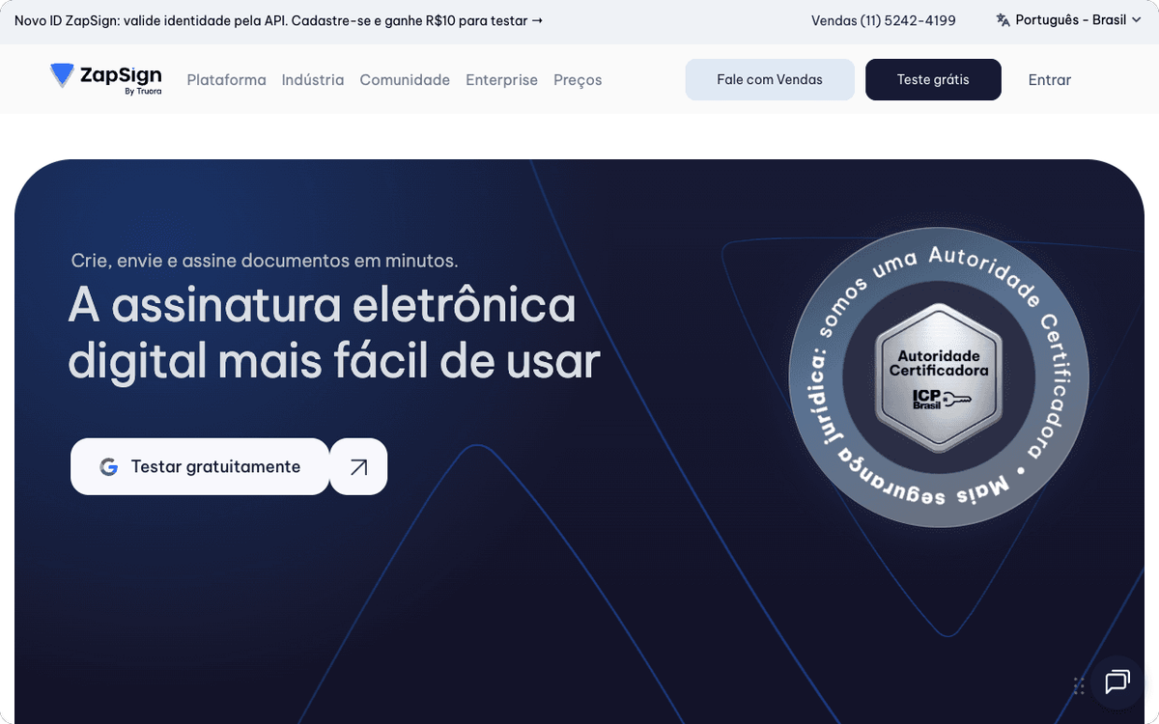The image size is (1159, 724).
Task: Open the Plataforma menu
Action: [x=227, y=80]
